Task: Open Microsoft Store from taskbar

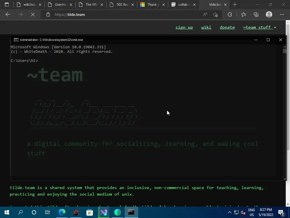Action: point(89,212)
